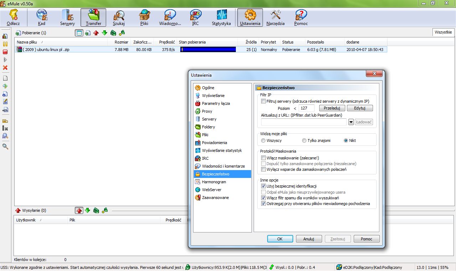This screenshot has height=271, width=456.
Task: Open the Narzędzia tools toolbar icon
Action: (x=275, y=17)
